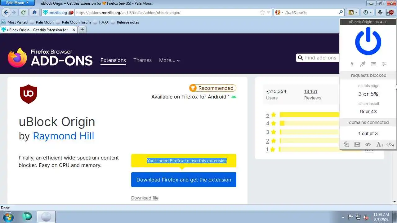Toggle the no-popups switch in uBlock popup

tap(346, 145)
